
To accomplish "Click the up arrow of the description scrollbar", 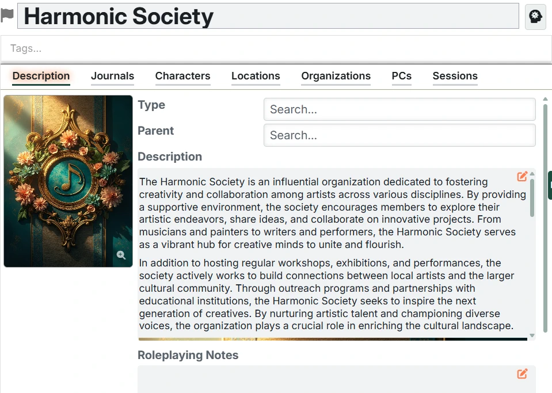I will point(532,174).
